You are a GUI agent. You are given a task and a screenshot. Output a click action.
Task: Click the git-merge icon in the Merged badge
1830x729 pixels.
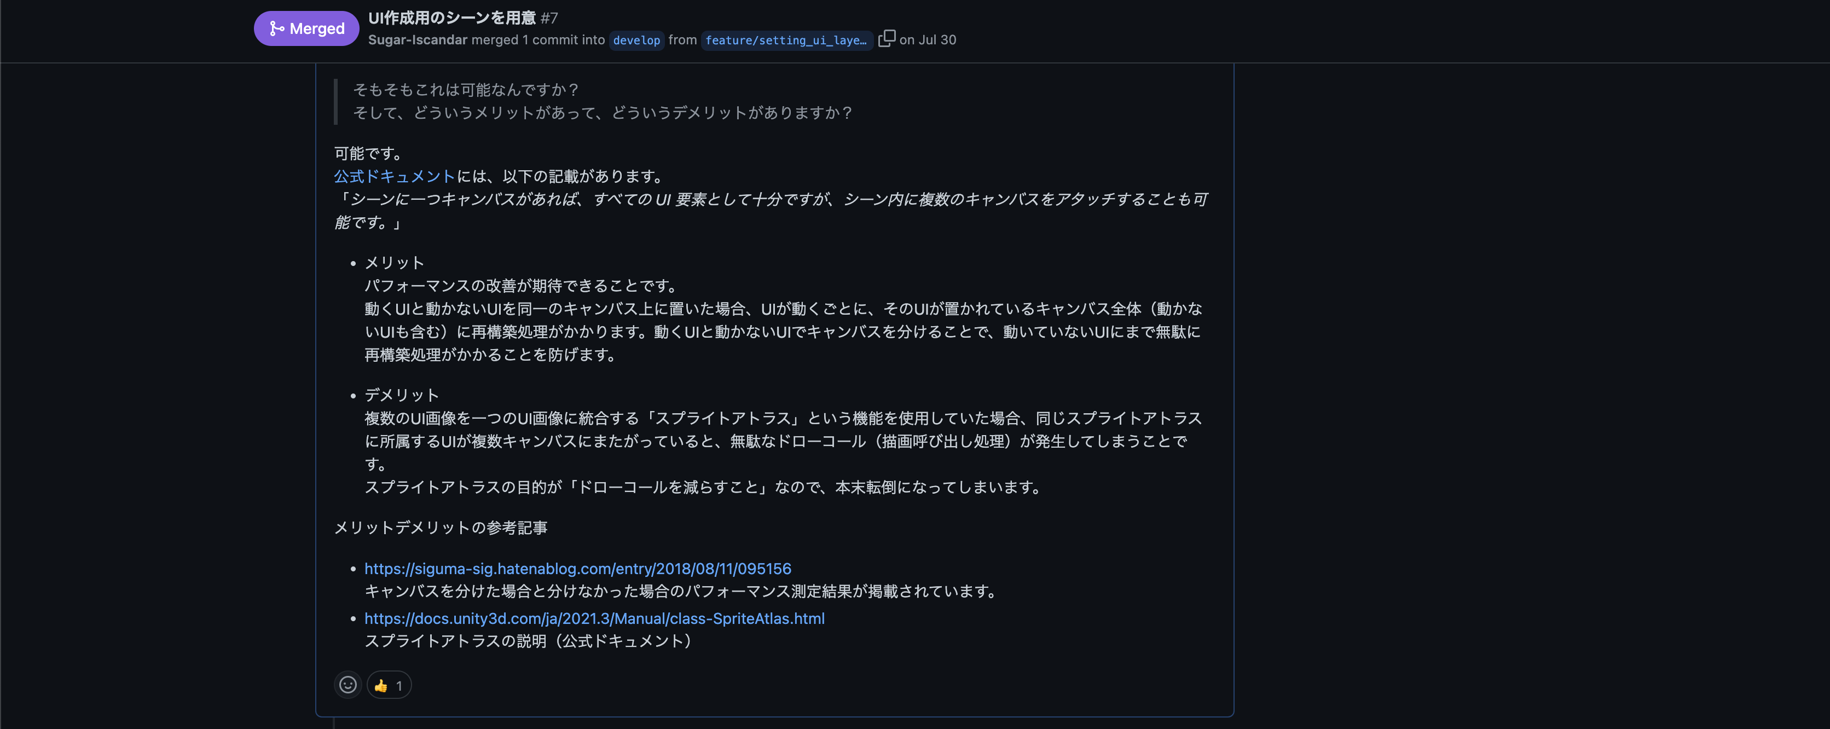(x=276, y=28)
